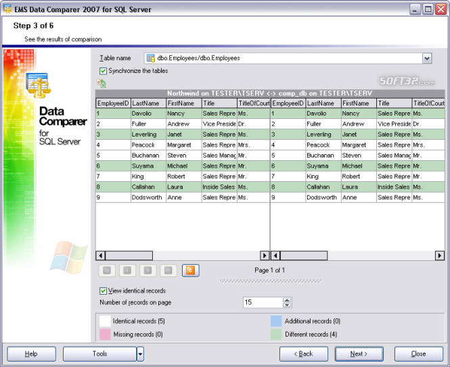
Task: Click the left grid horizontal scrollbar thumb
Action: pyautogui.click(x=129, y=255)
